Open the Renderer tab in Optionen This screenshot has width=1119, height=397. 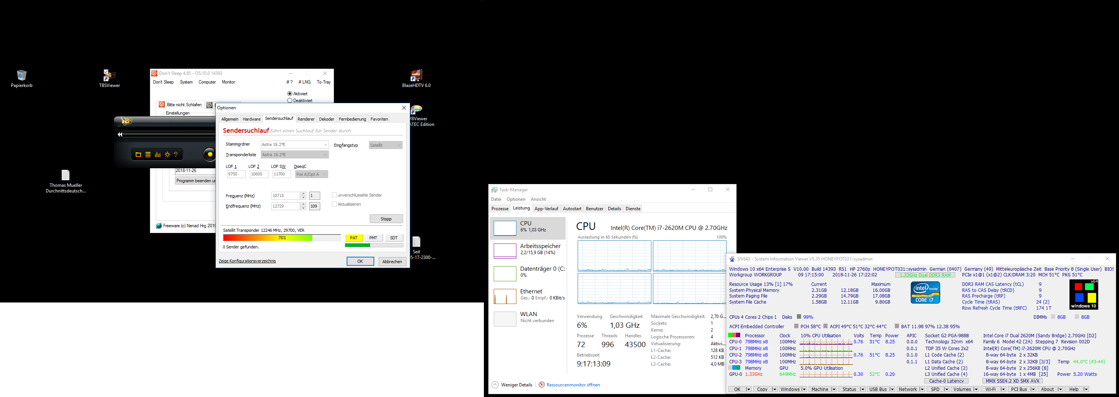point(306,119)
